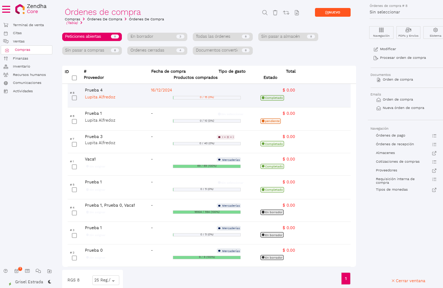Image resolution: width=443 pixels, height=288 pixels.
Task: Switch to the En borrador filter tab
Action: tap(157, 37)
